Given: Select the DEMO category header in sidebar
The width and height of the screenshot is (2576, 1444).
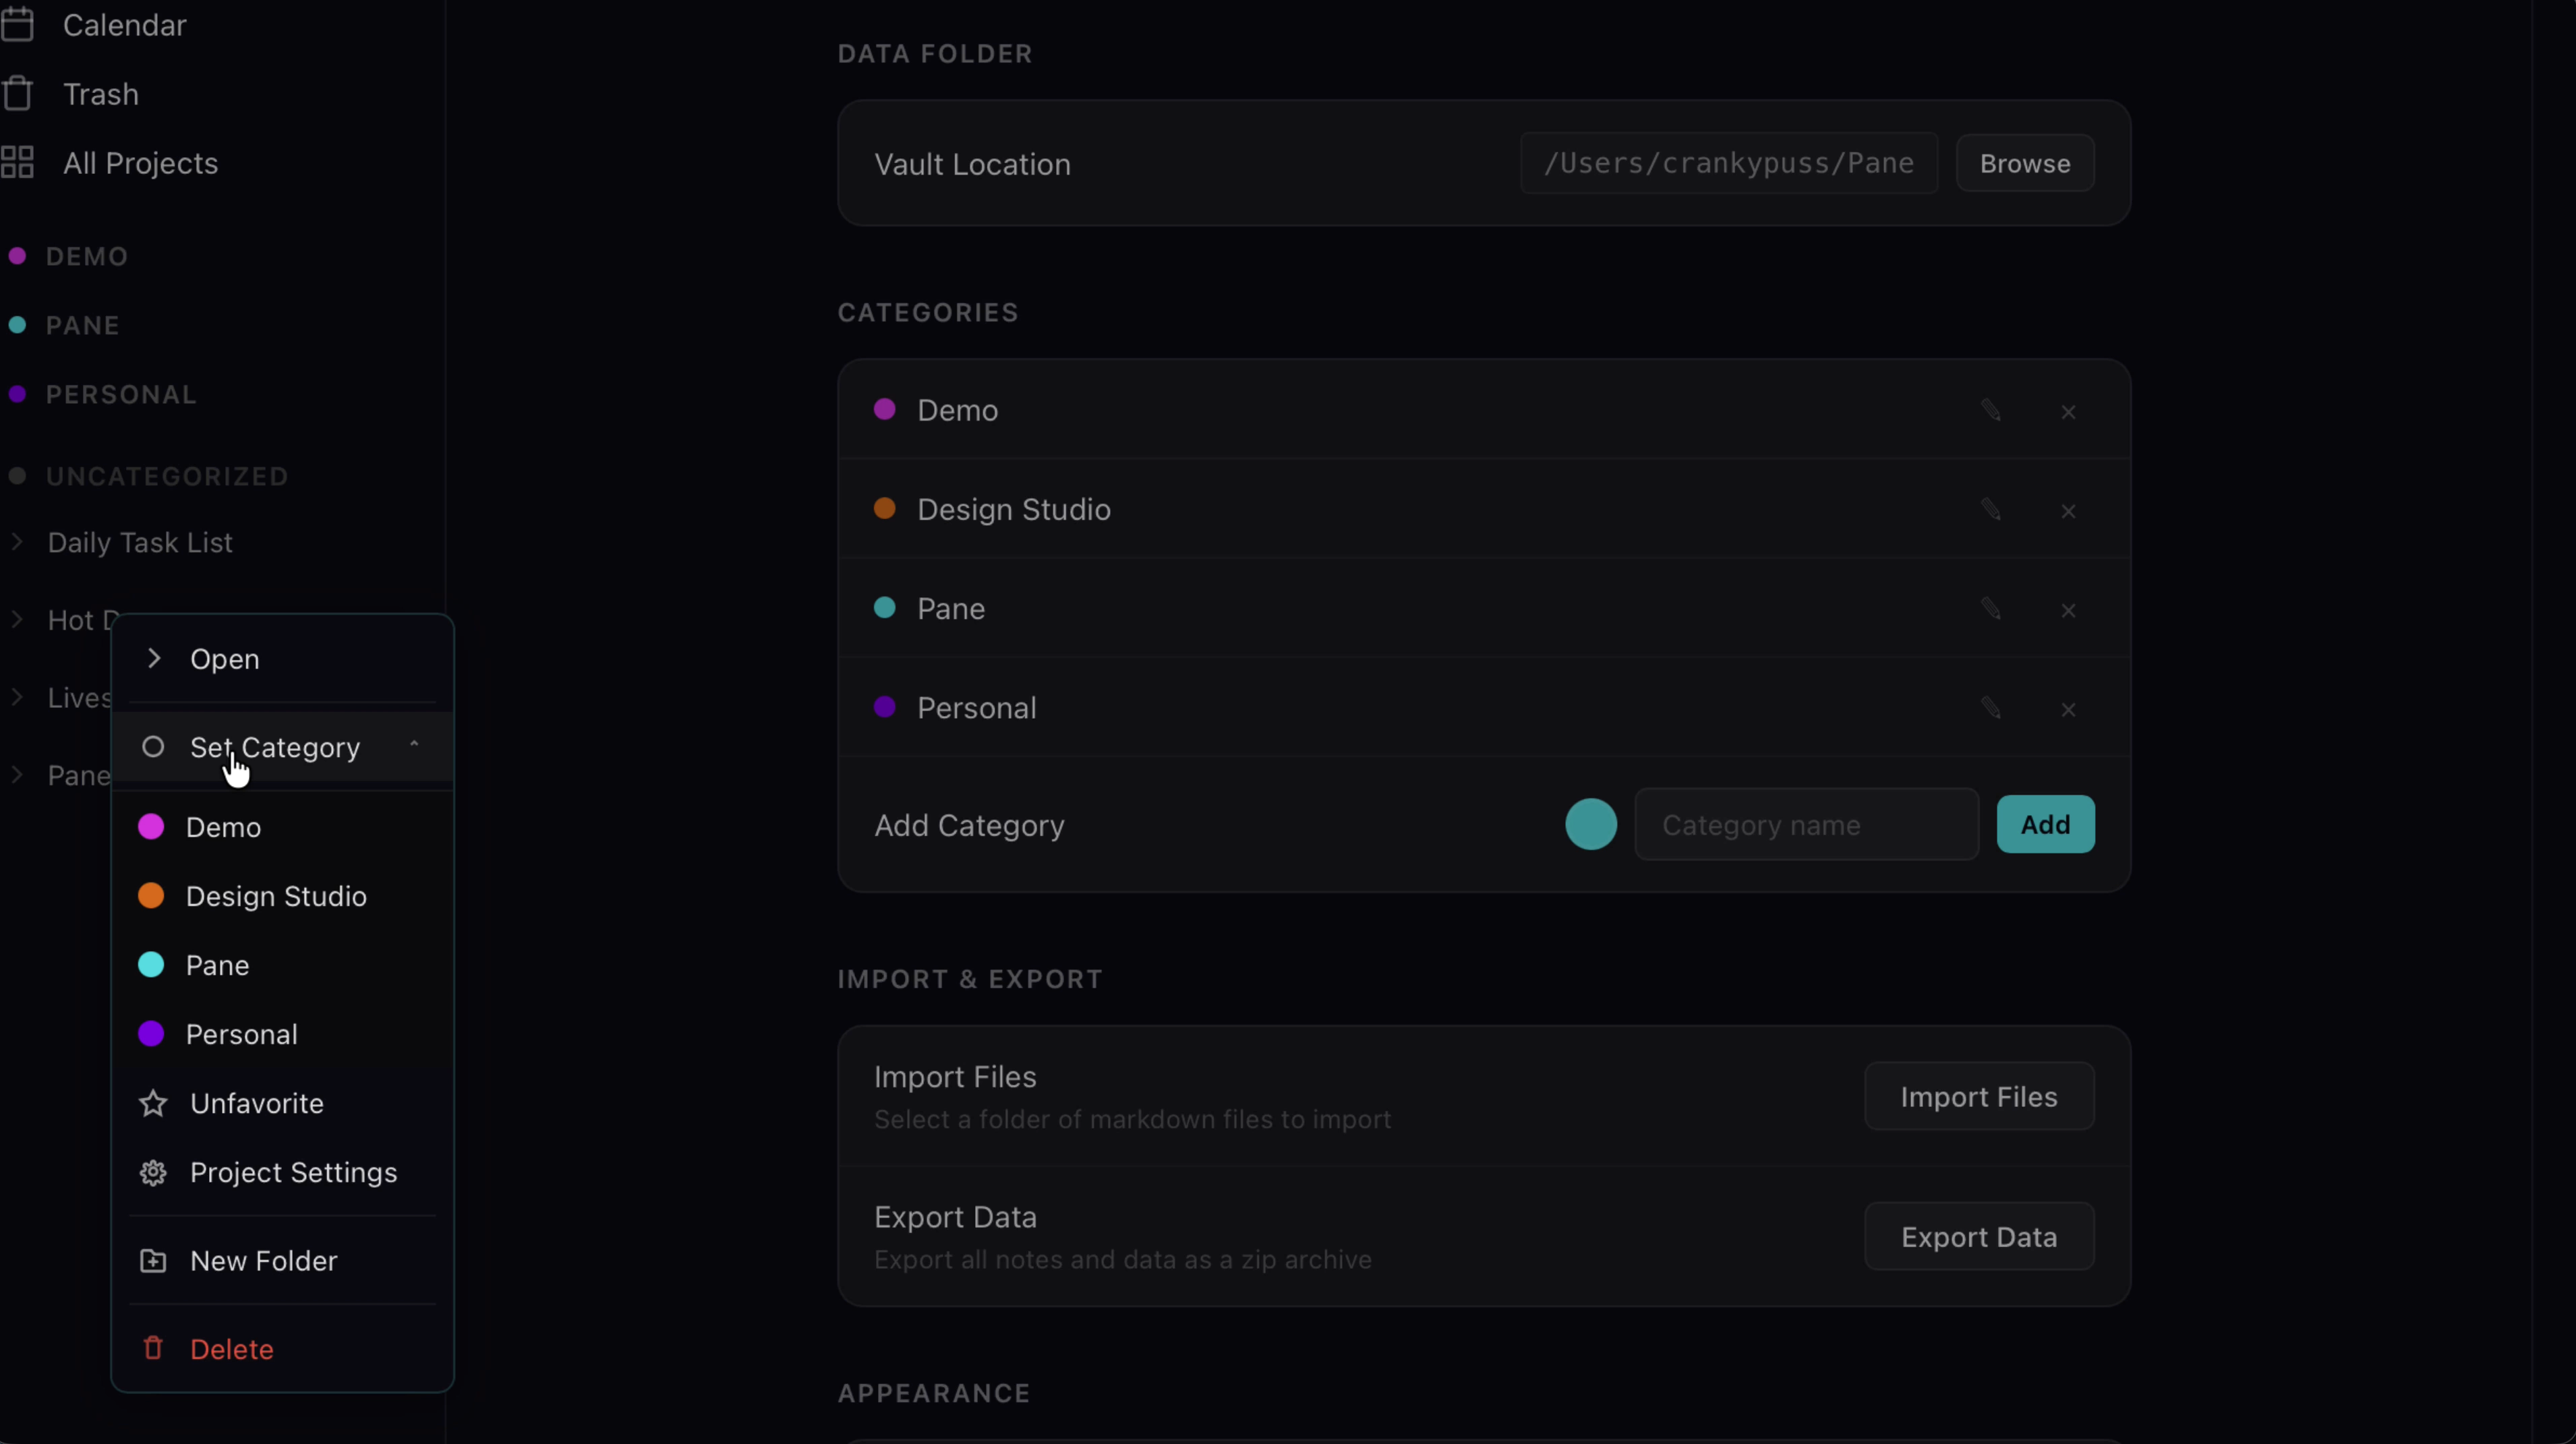Looking at the screenshot, I should [x=86, y=256].
